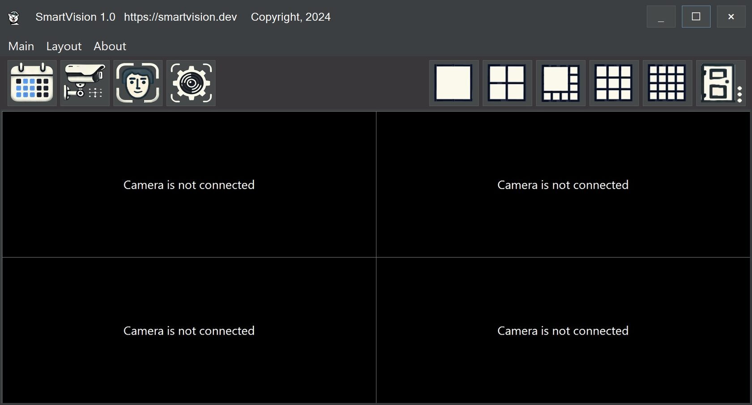Click the Copyright, 2024 text
This screenshot has width=752, height=405.
pyautogui.click(x=291, y=17)
